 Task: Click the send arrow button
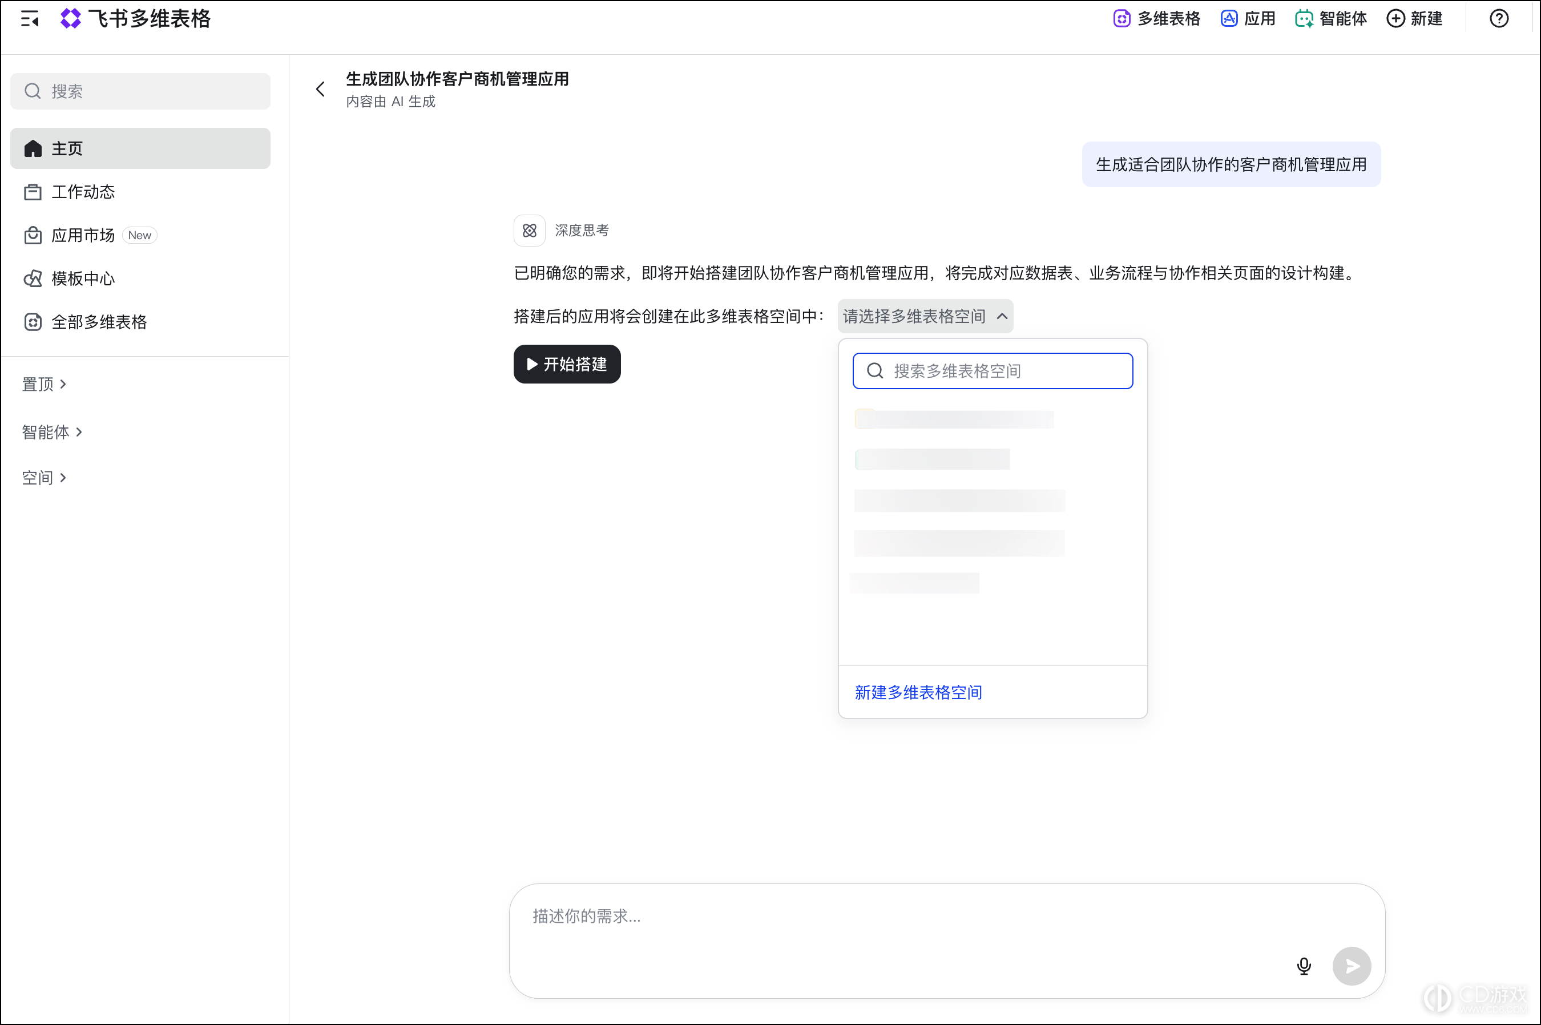[x=1352, y=966]
